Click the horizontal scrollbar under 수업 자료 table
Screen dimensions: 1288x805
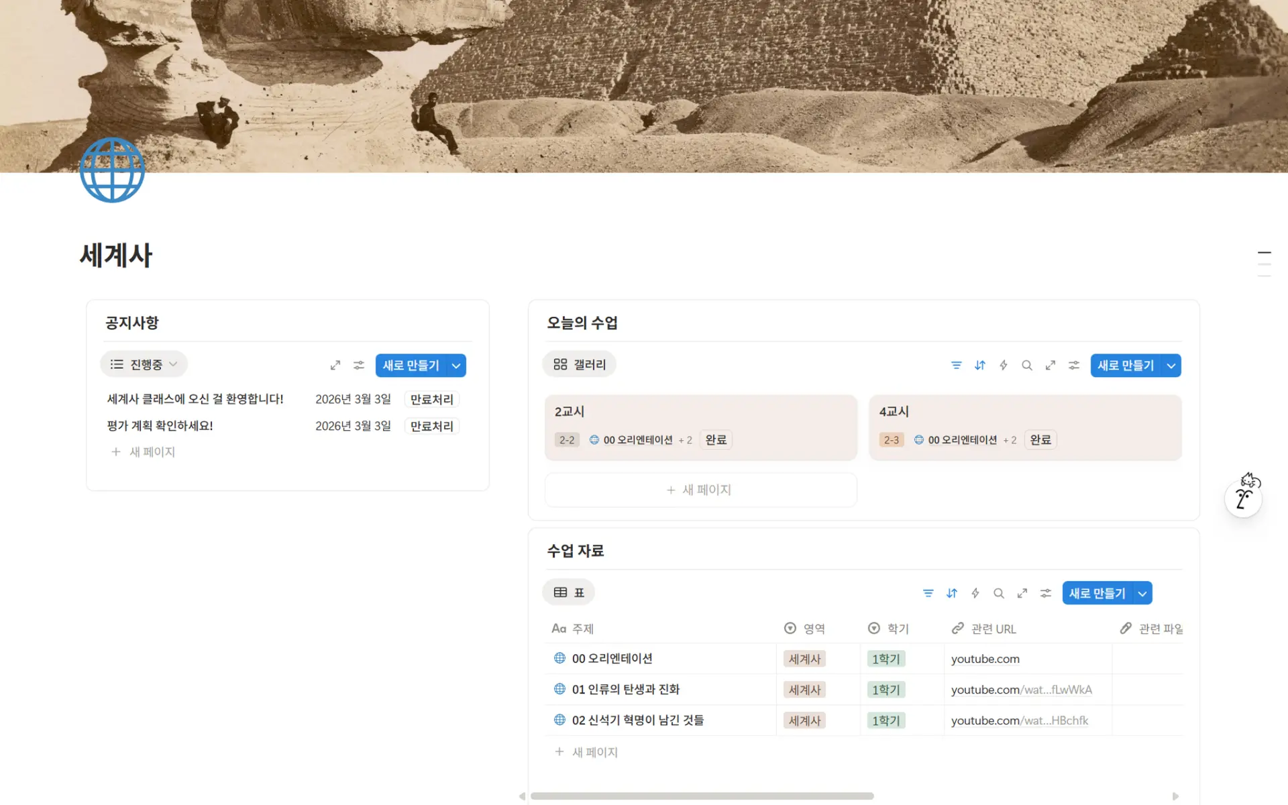(x=702, y=796)
